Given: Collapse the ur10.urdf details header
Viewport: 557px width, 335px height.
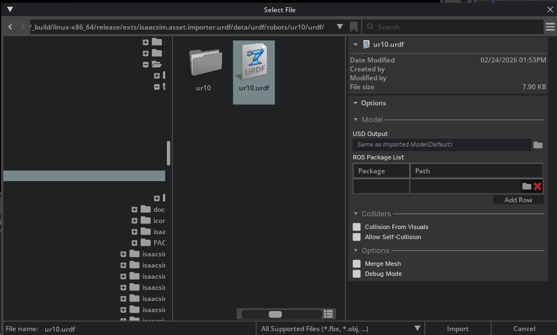Looking at the screenshot, I should (x=354, y=44).
